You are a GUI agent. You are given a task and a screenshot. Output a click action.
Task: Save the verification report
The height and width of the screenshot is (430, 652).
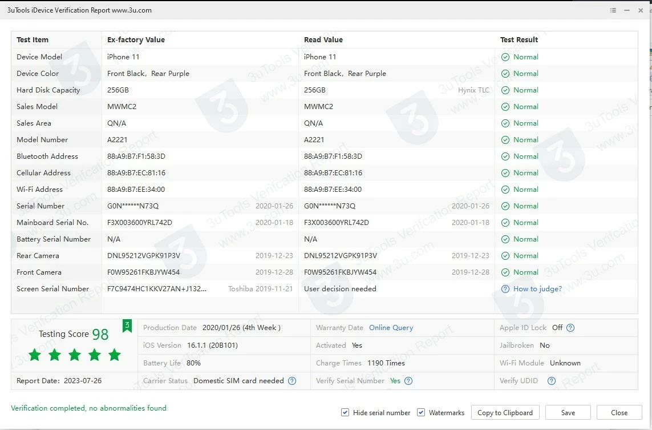(568, 412)
